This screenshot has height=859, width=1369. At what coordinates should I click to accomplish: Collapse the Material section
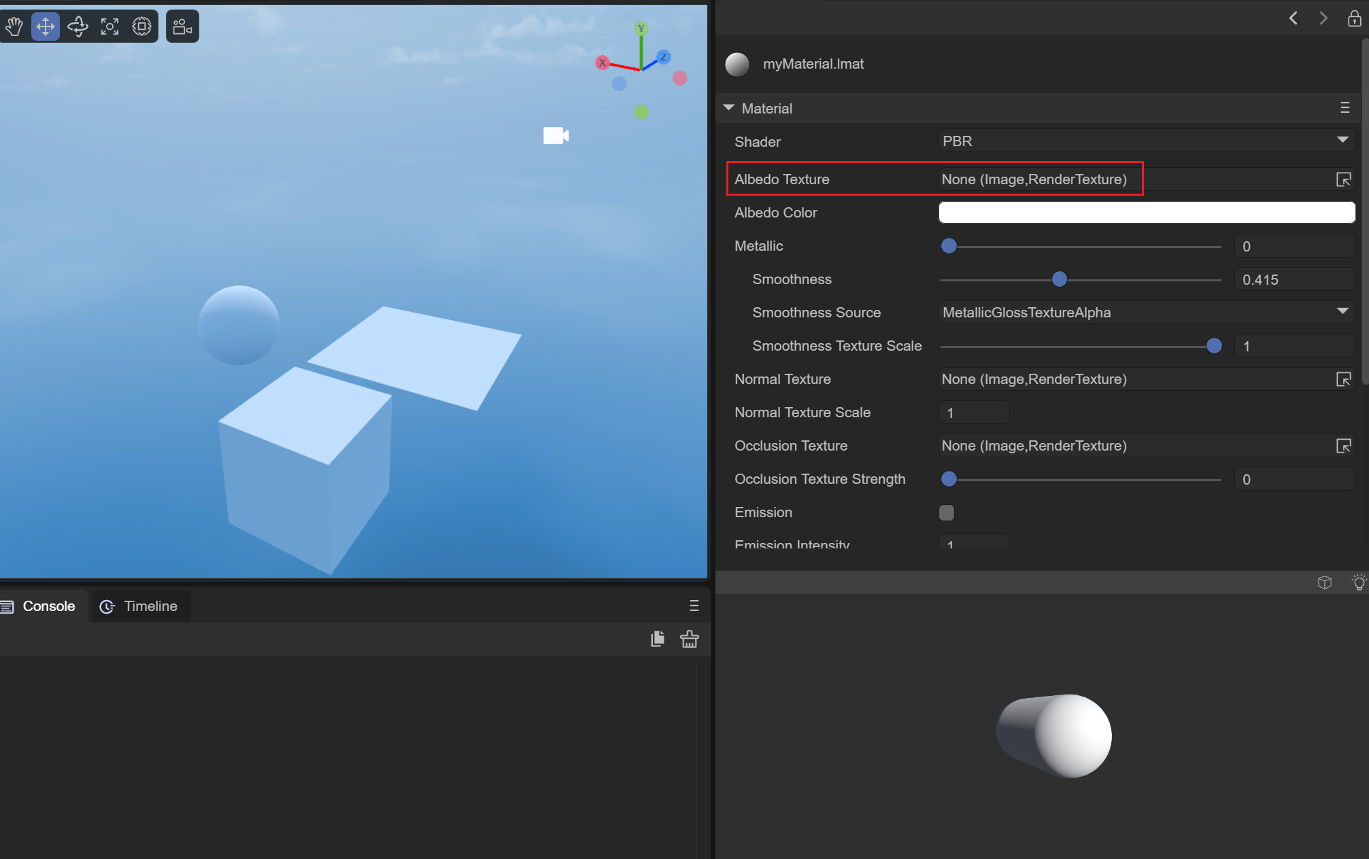(x=729, y=108)
